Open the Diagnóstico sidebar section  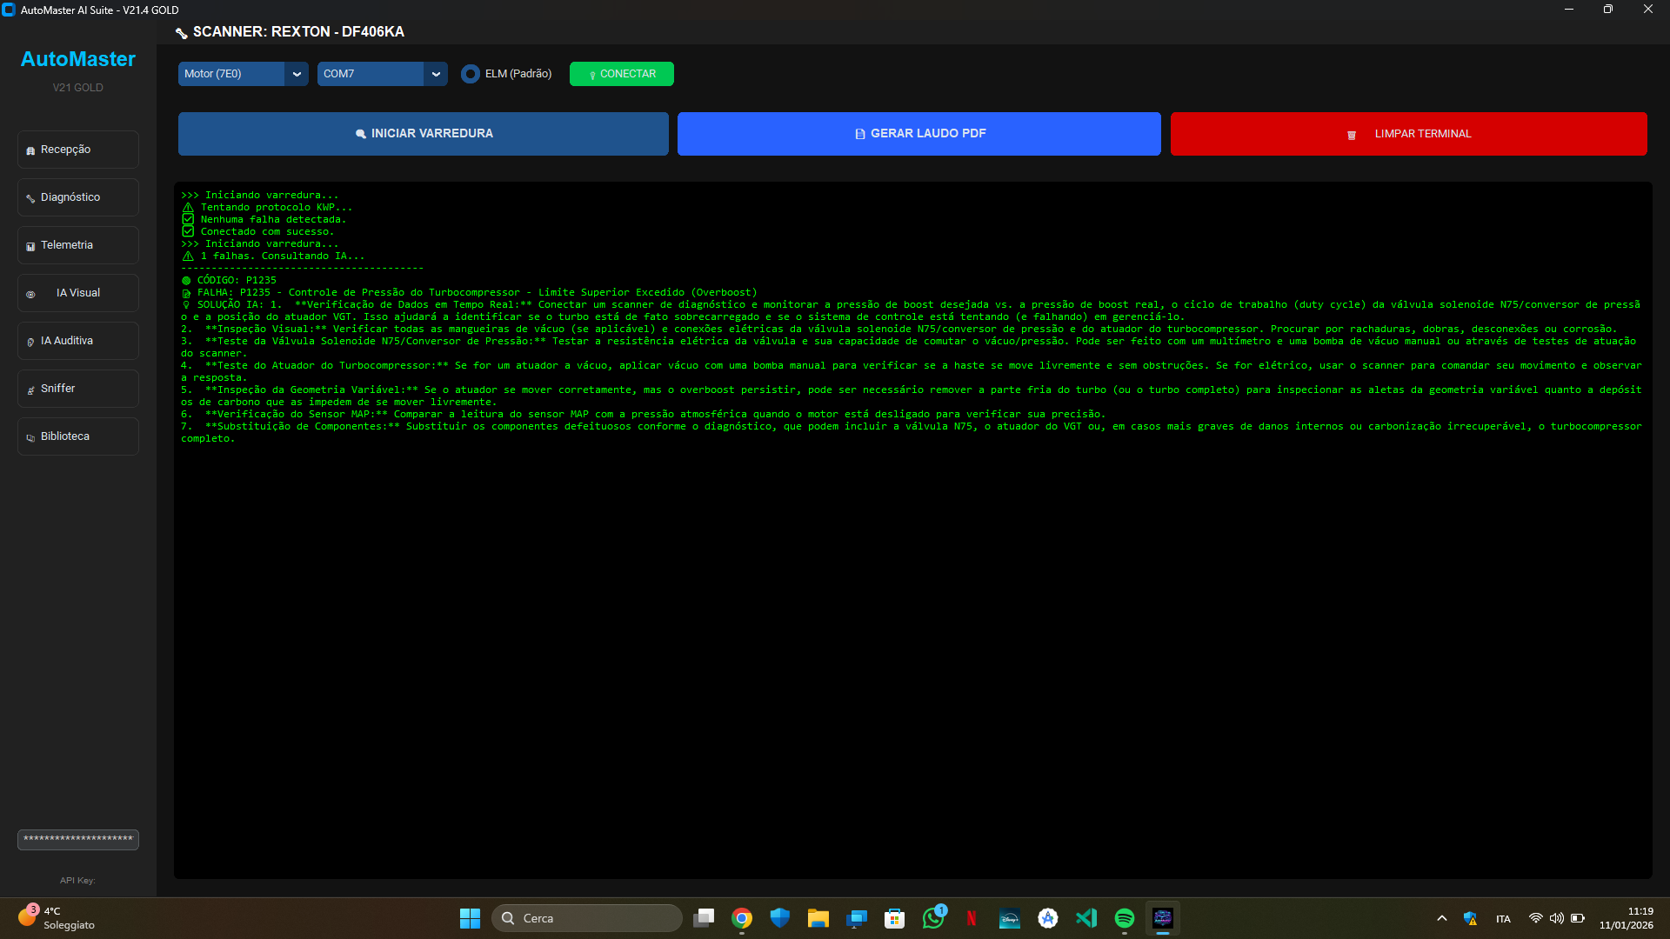[77, 197]
